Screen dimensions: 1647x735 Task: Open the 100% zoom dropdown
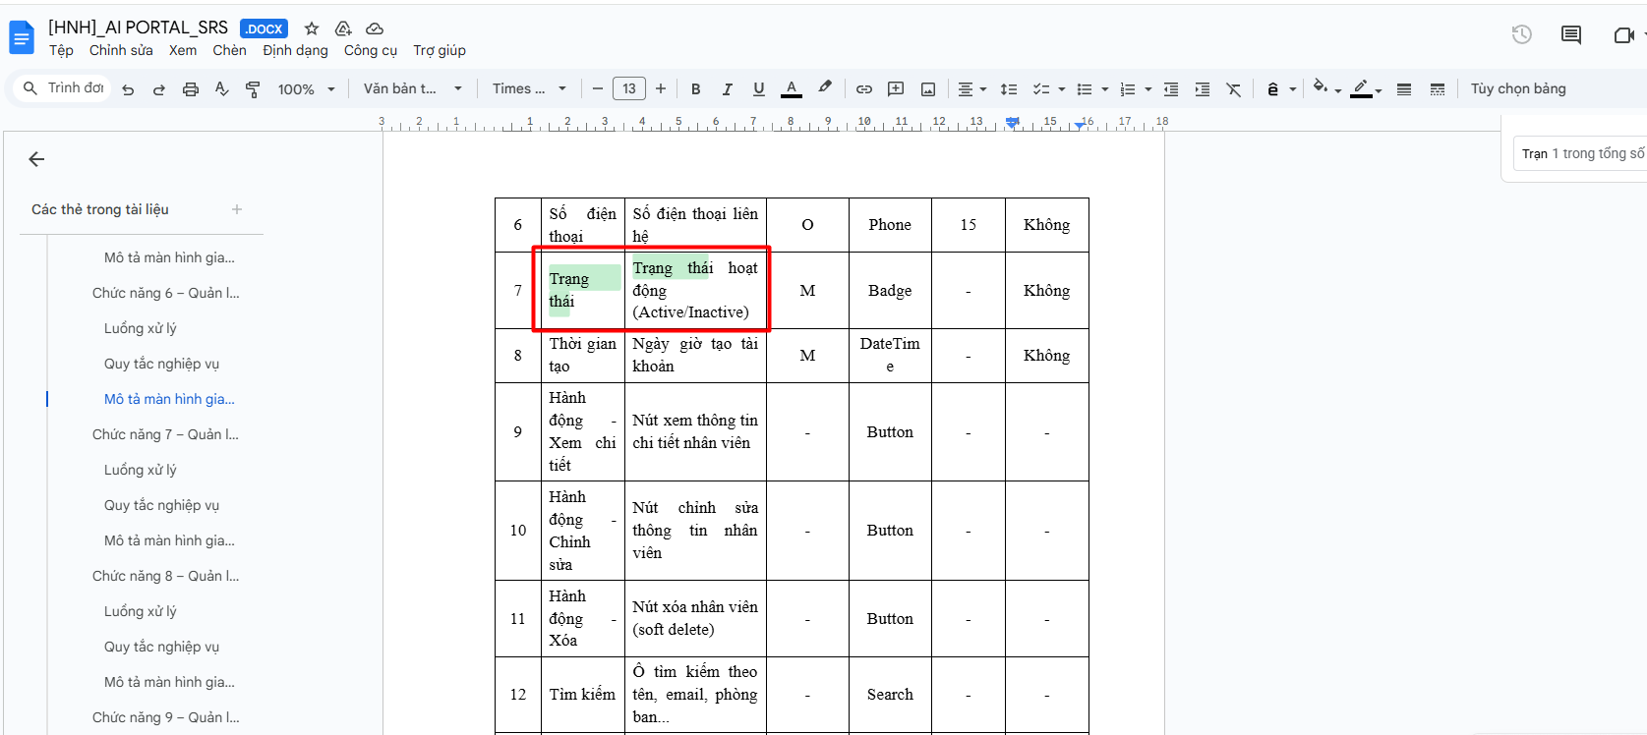[306, 89]
